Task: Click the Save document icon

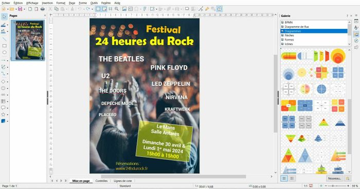Action: tap(20, 9)
